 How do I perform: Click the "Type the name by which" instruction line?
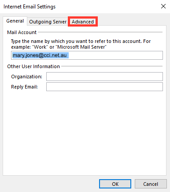(x=81, y=41)
